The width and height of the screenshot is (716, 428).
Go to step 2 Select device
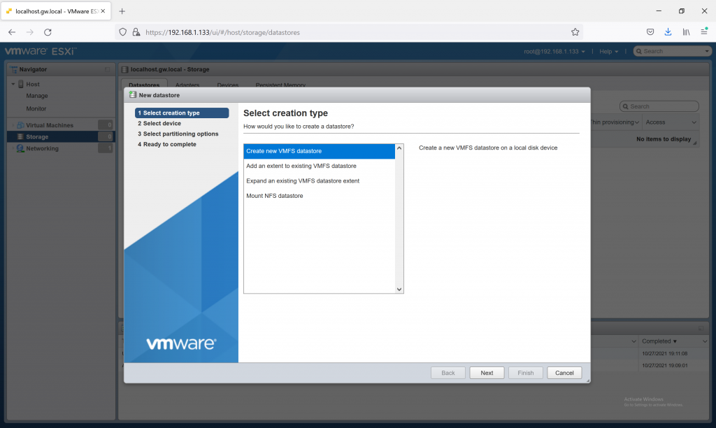[159, 123]
